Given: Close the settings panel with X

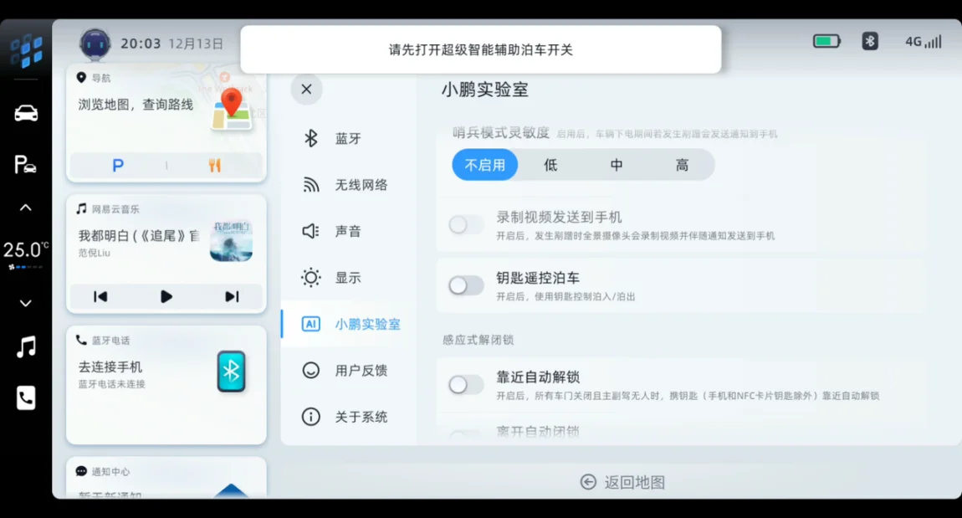Looking at the screenshot, I should pos(307,89).
